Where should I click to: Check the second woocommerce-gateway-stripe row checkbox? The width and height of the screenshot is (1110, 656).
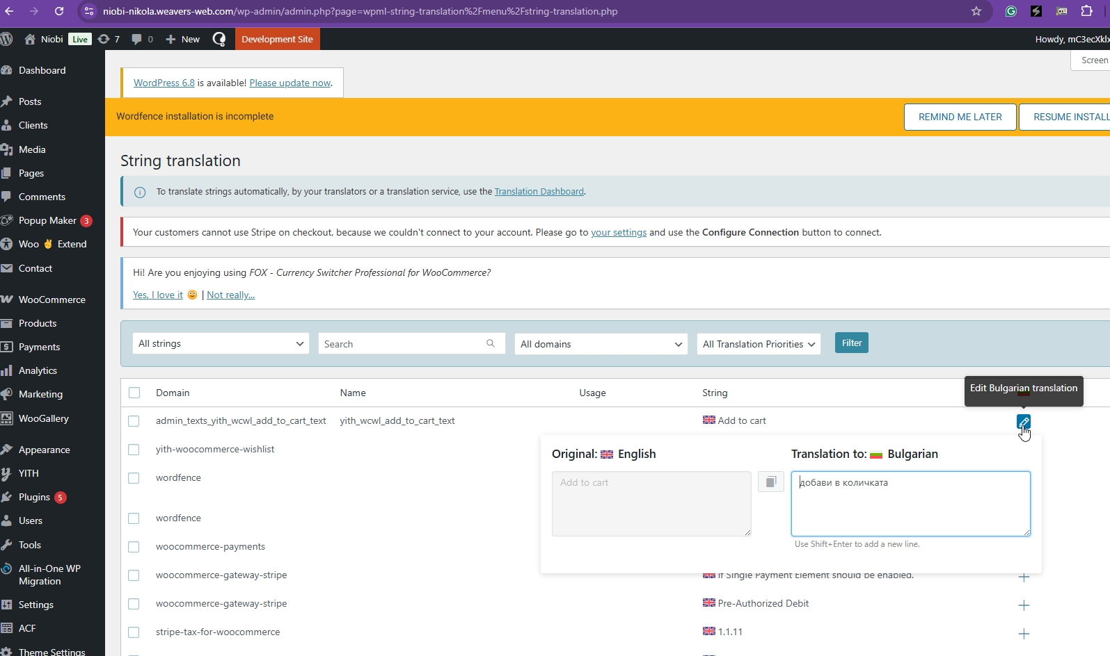134,604
